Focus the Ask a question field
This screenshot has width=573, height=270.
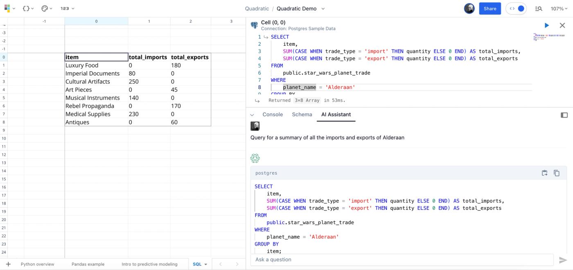coord(402,260)
